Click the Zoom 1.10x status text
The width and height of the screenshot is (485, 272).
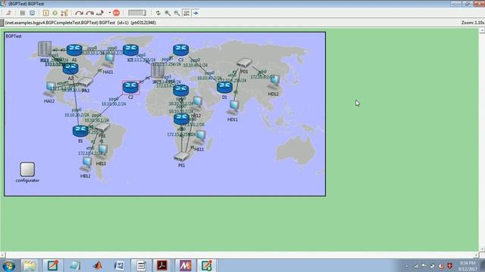pos(473,23)
